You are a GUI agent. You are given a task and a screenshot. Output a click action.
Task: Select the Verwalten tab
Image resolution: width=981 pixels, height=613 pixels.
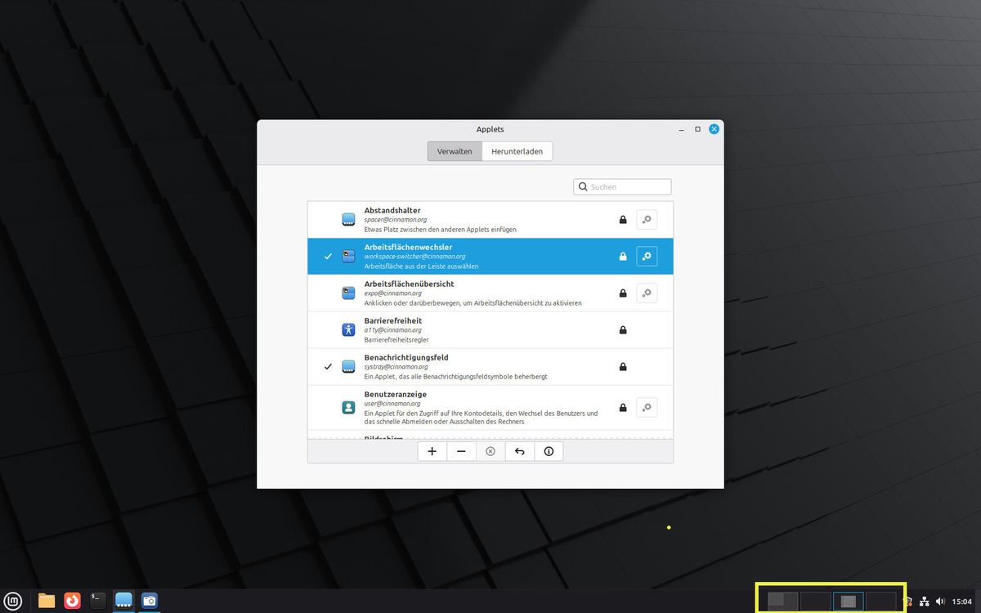[x=455, y=151]
